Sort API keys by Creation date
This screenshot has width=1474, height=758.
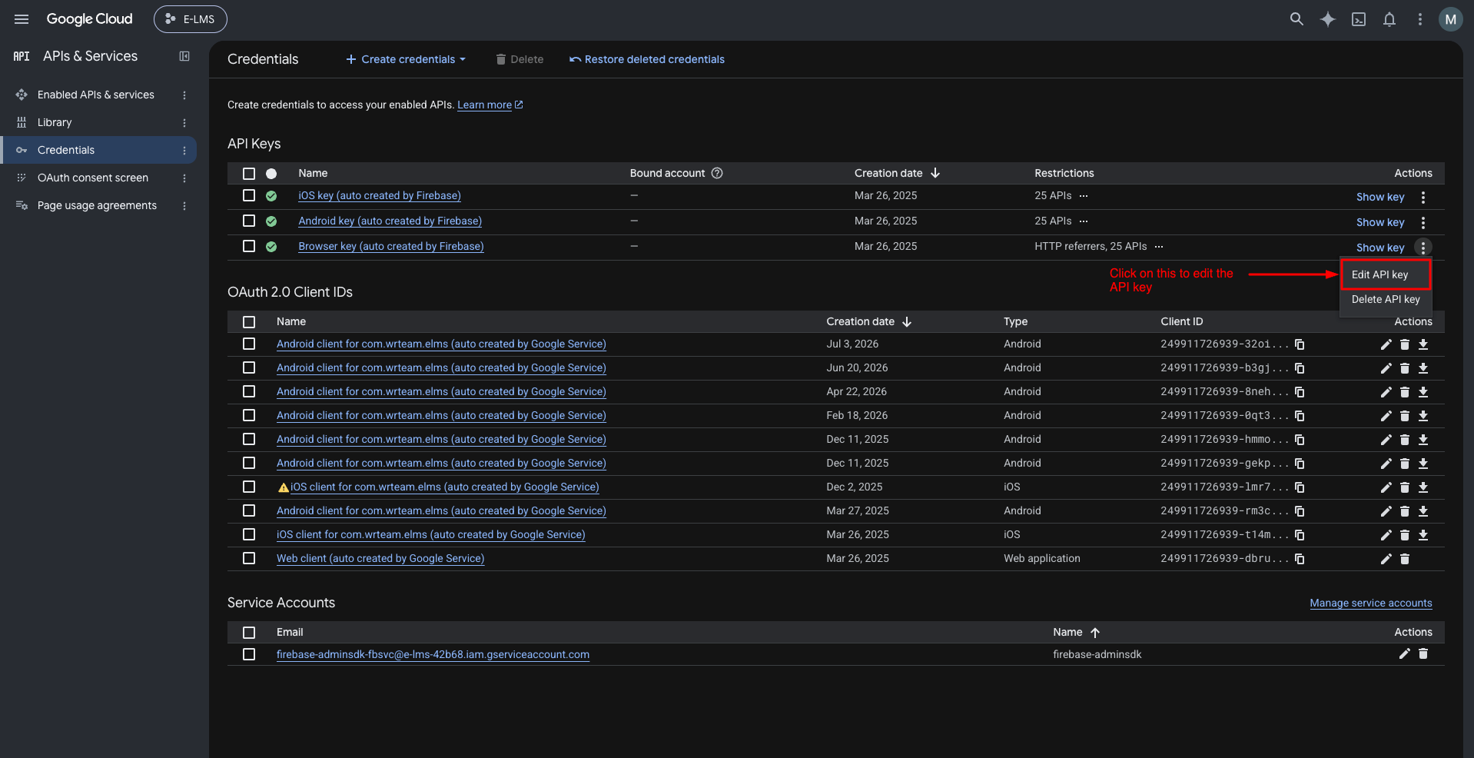point(897,173)
